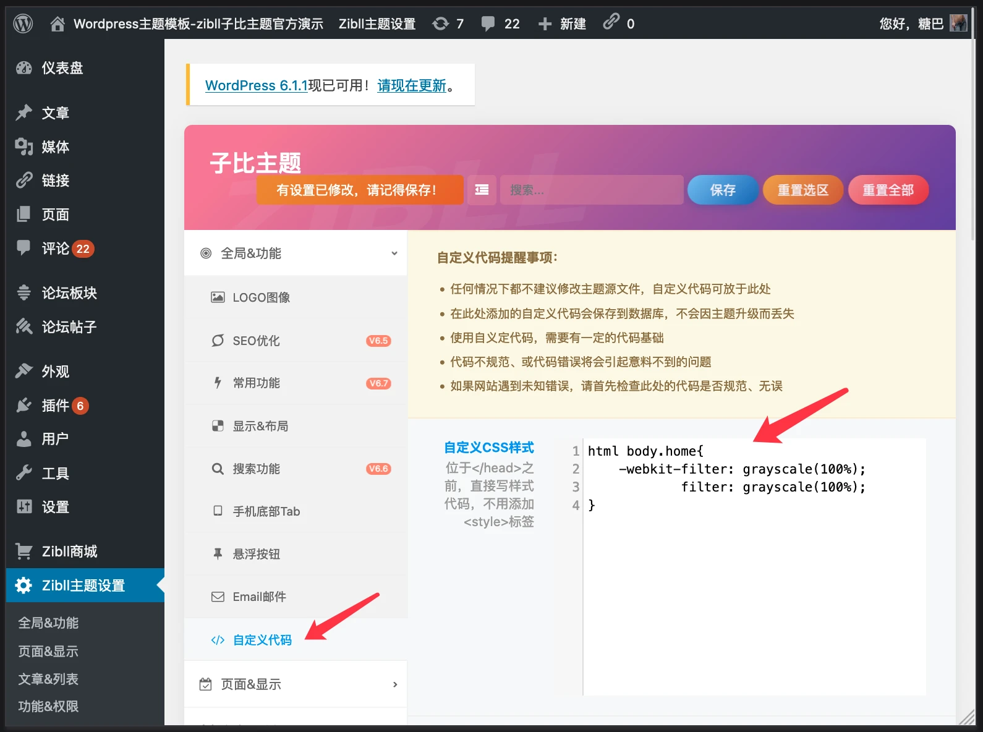Open the Zibll主题设置 admin bar item
Image resolution: width=983 pixels, height=732 pixels.
(377, 23)
